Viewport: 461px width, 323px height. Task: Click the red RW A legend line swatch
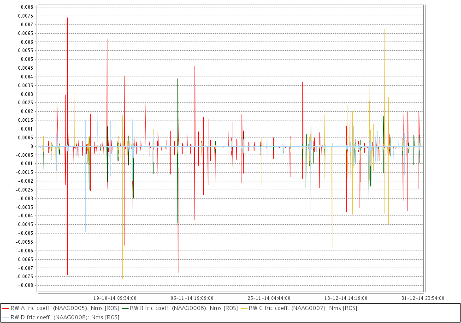[x=6, y=308]
